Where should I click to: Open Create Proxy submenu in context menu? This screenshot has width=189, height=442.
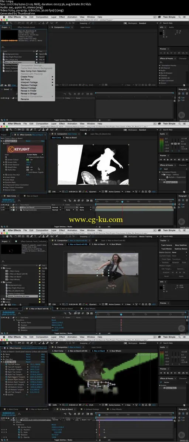[37, 77]
